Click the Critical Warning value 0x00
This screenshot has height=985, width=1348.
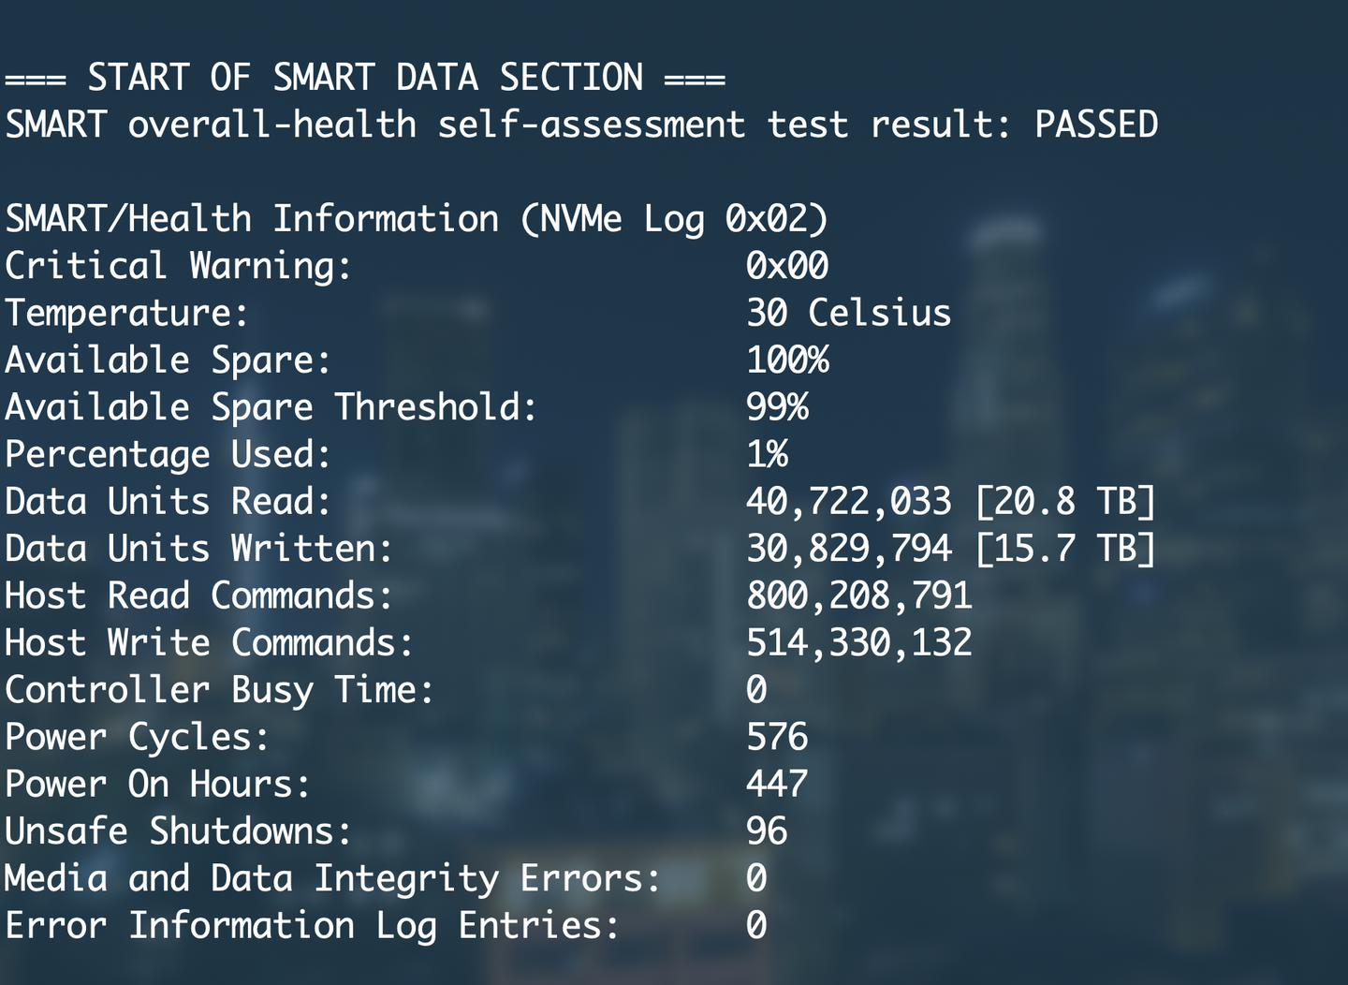click(x=787, y=266)
